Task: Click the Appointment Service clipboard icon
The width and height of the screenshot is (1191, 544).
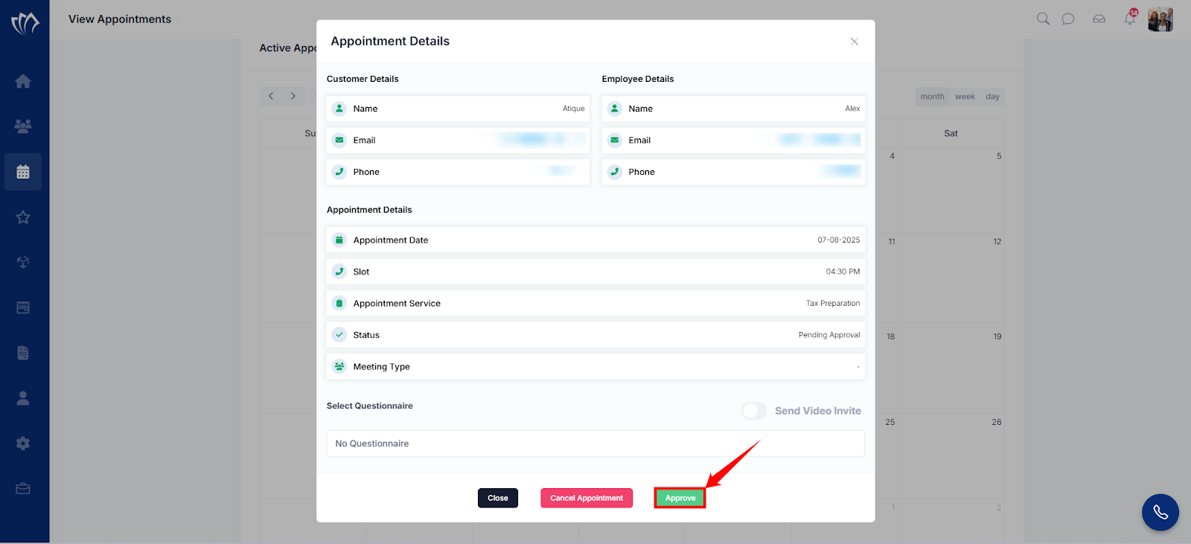Action: 339,304
